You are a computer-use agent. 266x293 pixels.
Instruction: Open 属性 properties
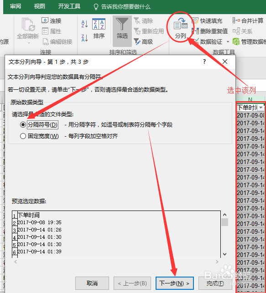[52, 31]
